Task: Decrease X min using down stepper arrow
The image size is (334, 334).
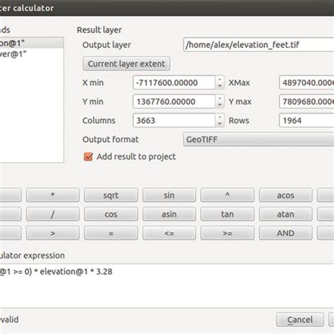Action: coord(220,86)
